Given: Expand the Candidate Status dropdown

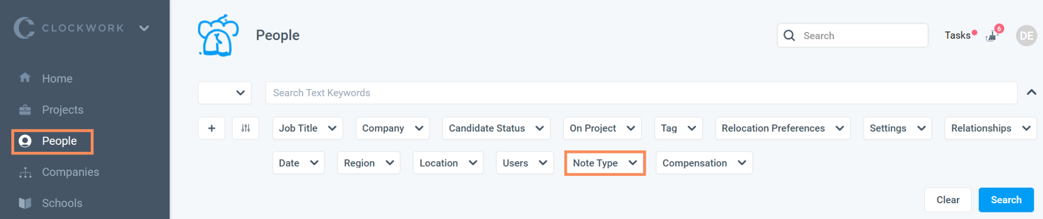Looking at the screenshot, I should pos(496,128).
